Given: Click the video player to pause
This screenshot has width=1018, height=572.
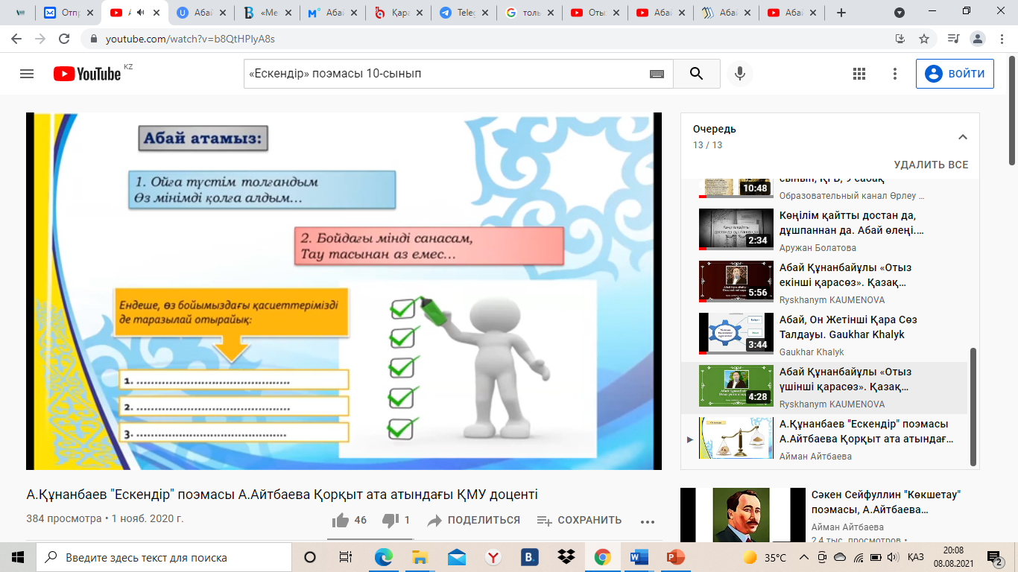Looking at the screenshot, I should (344, 291).
